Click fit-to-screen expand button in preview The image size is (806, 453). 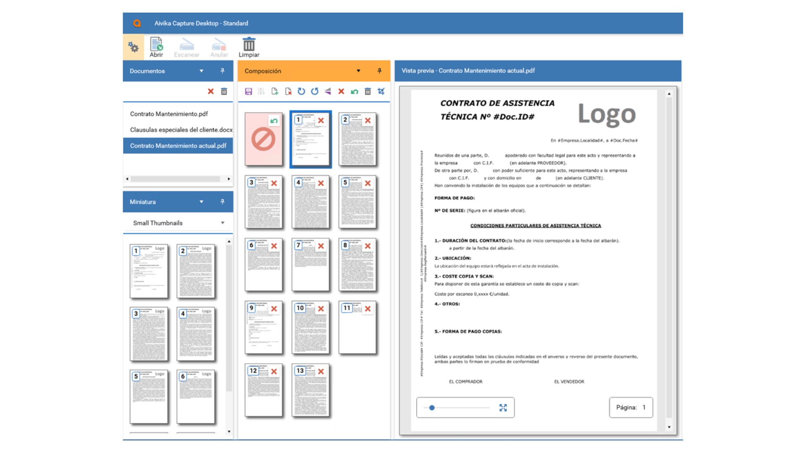click(503, 408)
